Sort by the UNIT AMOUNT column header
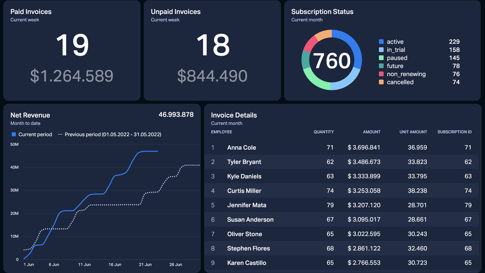 pos(413,132)
